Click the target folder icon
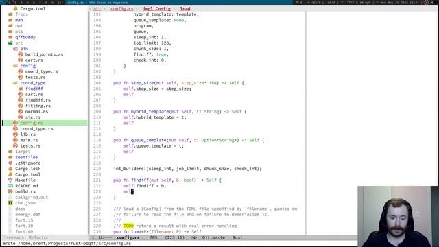The height and width of the screenshot is (247, 439). [x=10, y=152]
